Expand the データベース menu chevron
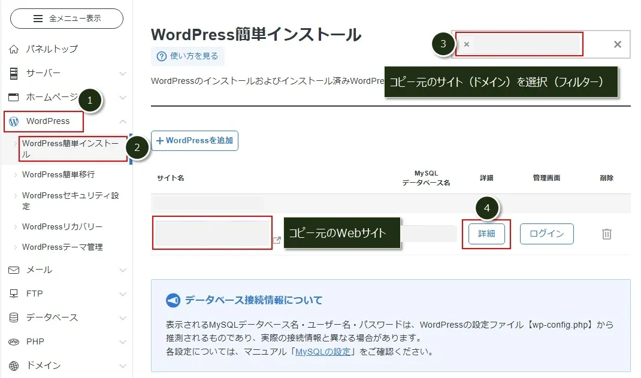The width and height of the screenshot is (641, 378). pos(123,318)
